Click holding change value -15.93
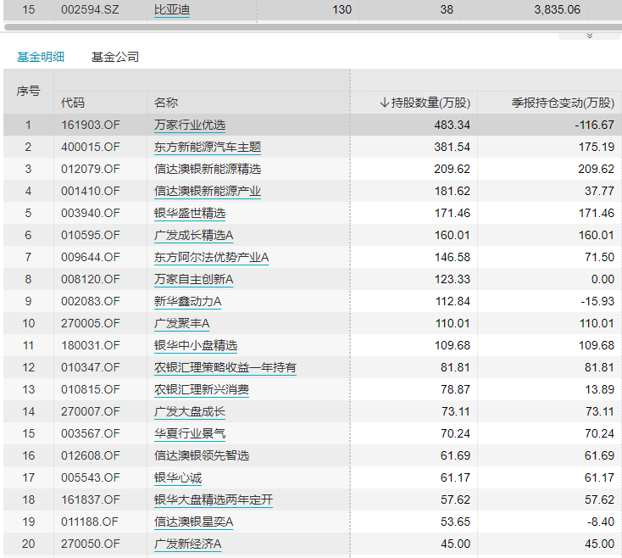 point(597,301)
